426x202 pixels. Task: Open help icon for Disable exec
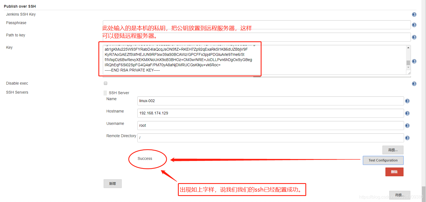414,84
